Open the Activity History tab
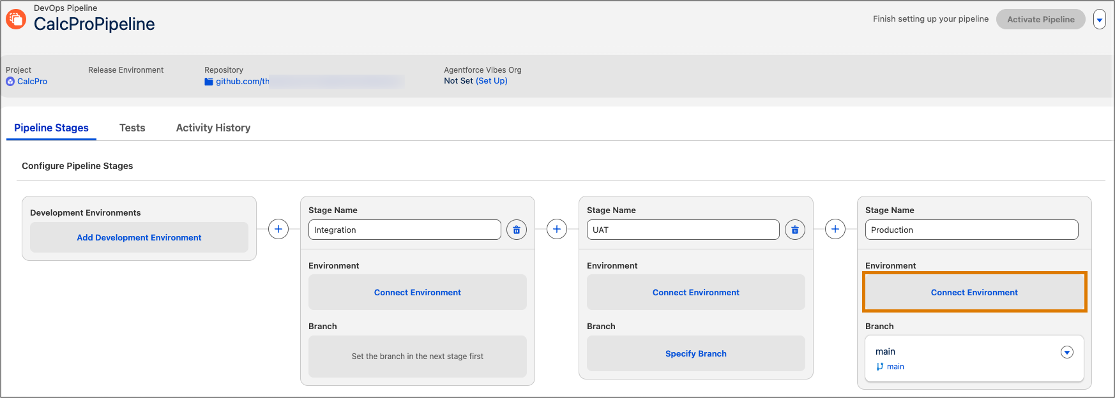Image resolution: width=1115 pixels, height=398 pixels. coord(213,128)
